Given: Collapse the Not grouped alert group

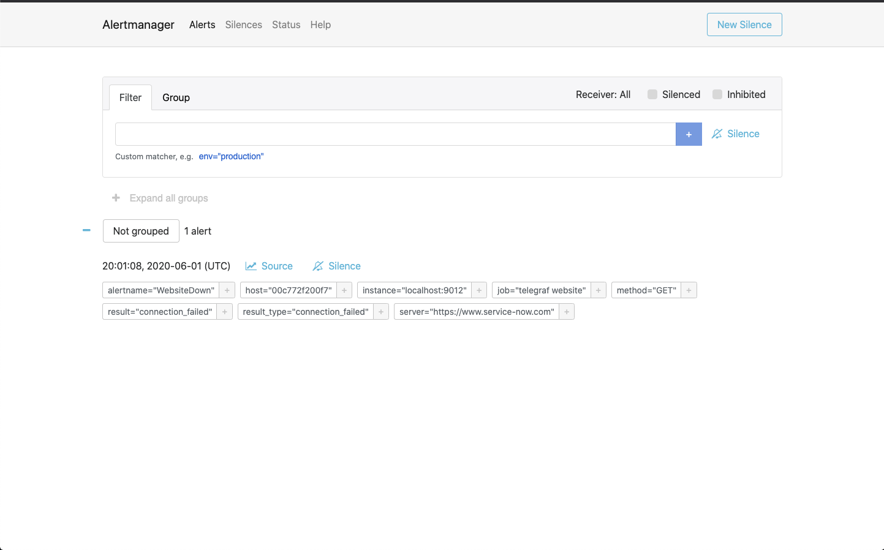Looking at the screenshot, I should tap(86, 230).
